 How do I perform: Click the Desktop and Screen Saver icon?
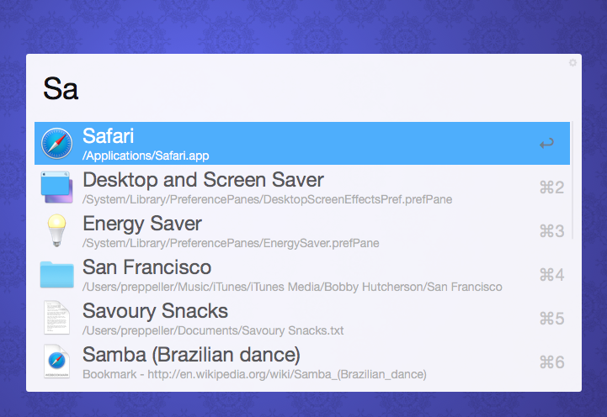coord(57,187)
